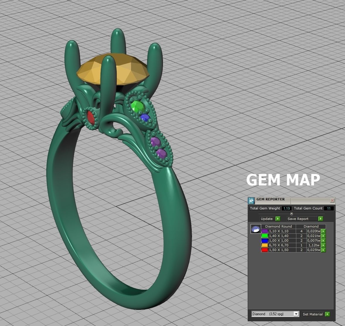Click green arrow for 0,025tw row
The height and width of the screenshot is (326, 345).
click(323, 250)
